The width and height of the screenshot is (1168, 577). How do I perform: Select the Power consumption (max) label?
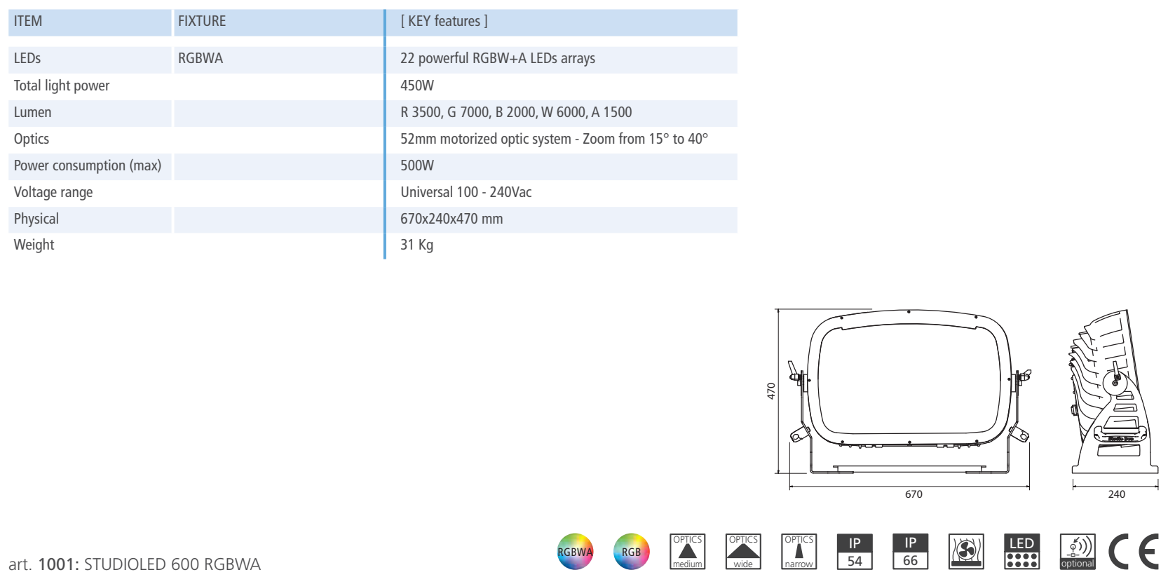point(88,165)
